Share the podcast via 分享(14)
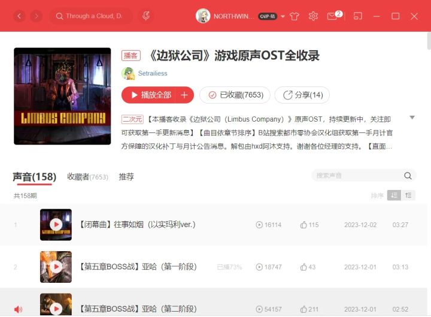The image size is (431, 317). pos(302,95)
